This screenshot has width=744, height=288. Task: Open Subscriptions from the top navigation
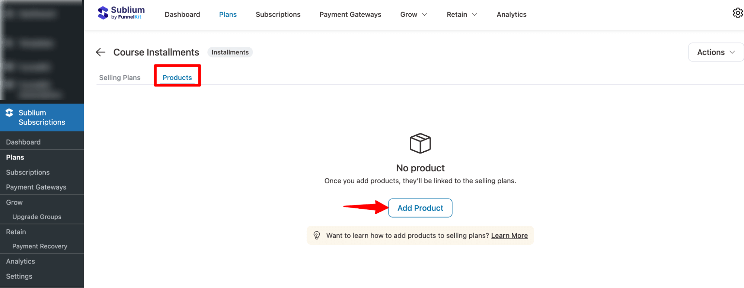[x=278, y=14]
